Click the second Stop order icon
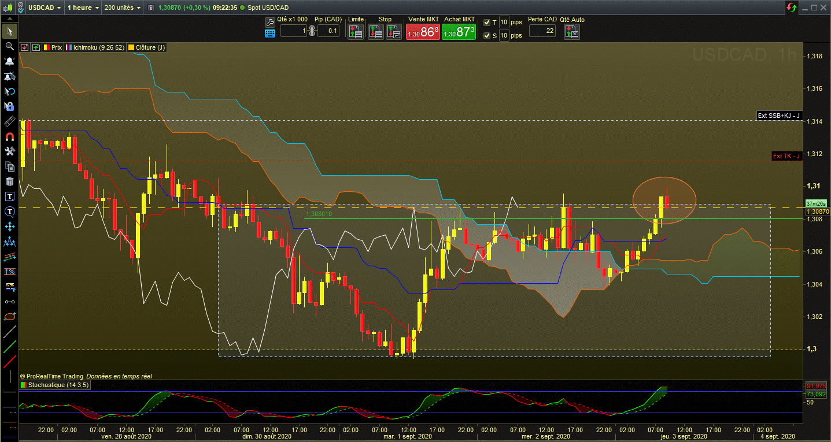 (393, 31)
